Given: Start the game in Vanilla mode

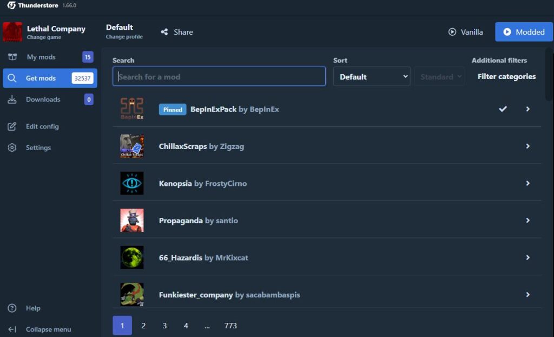Looking at the screenshot, I should pyautogui.click(x=465, y=32).
